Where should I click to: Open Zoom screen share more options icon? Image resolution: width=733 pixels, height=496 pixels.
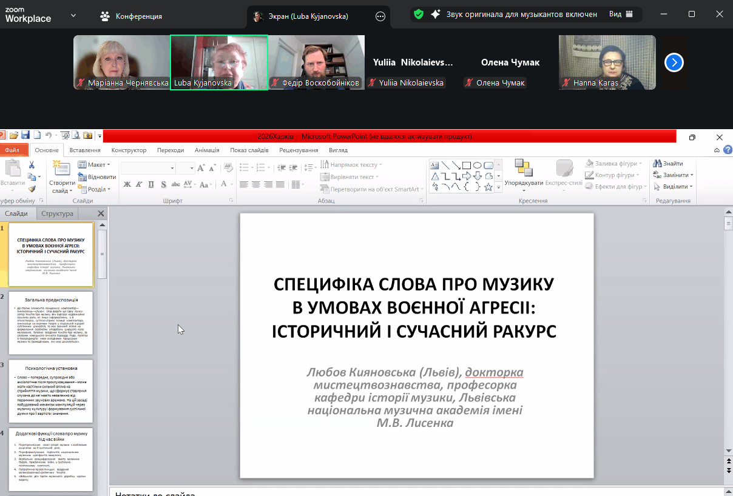tap(380, 16)
